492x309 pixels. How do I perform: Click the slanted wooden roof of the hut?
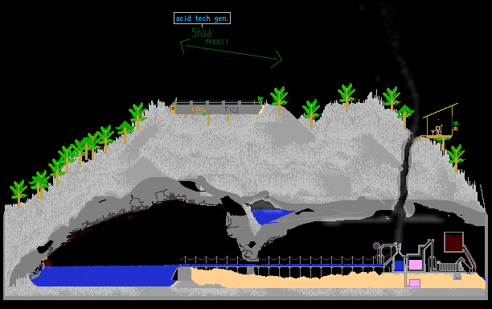pos(441,110)
